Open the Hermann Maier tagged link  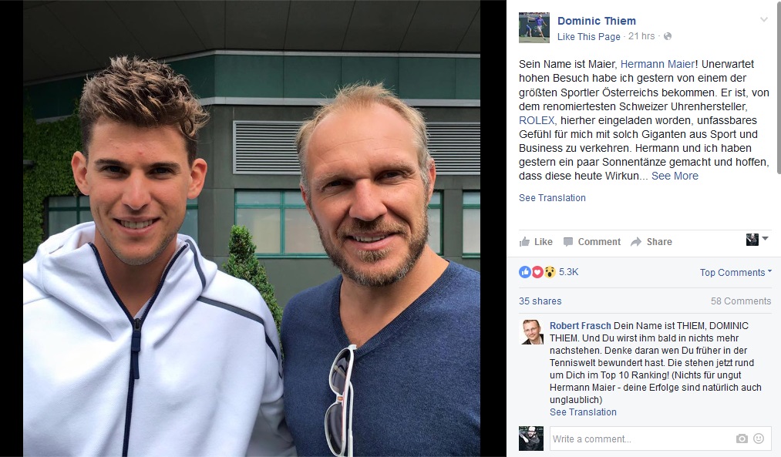658,64
